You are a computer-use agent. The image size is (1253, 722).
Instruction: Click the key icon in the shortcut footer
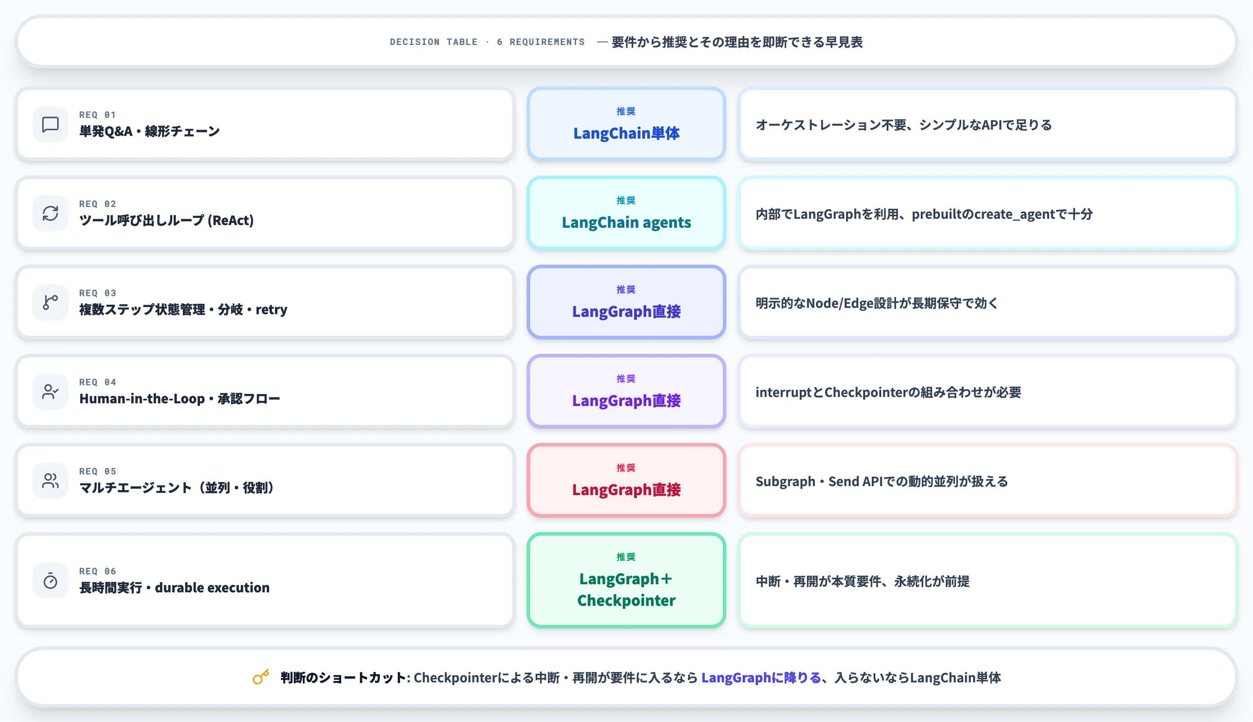[x=261, y=677]
